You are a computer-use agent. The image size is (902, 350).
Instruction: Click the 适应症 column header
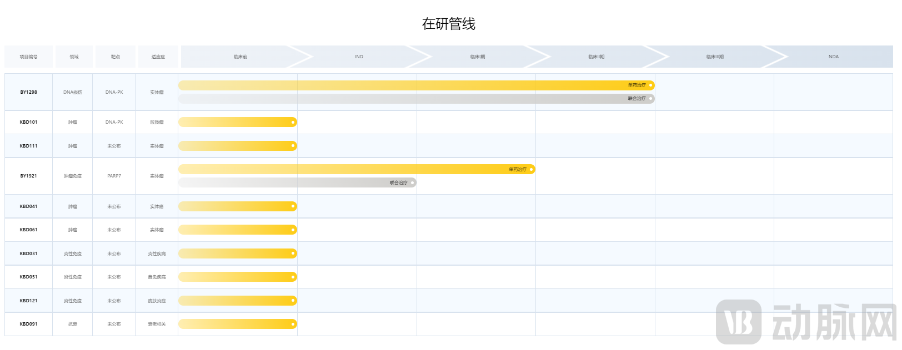158,57
